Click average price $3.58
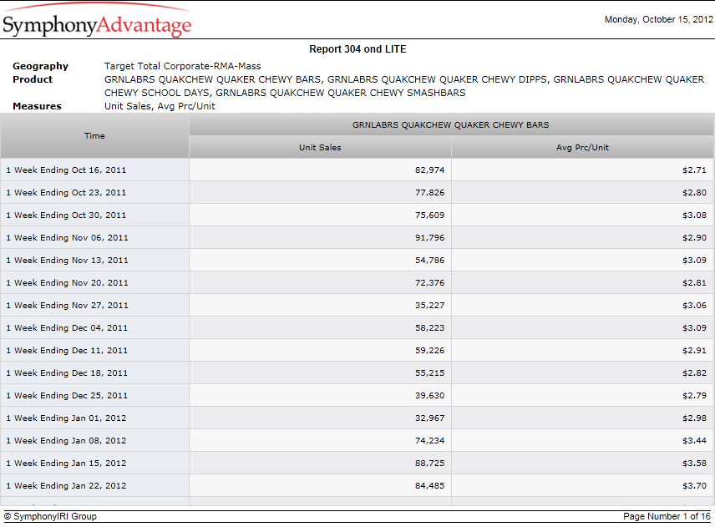This screenshot has width=715, height=527. coord(694,464)
